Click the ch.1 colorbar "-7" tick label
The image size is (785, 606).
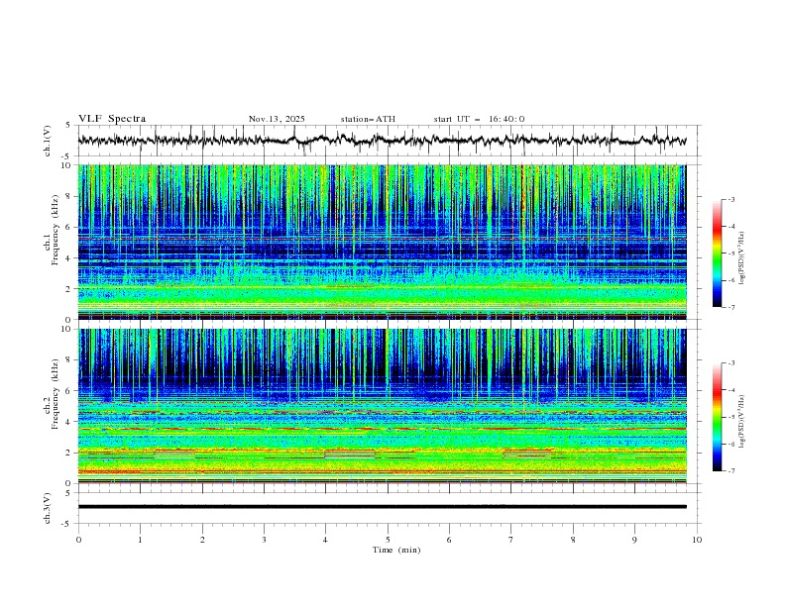click(730, 307)
